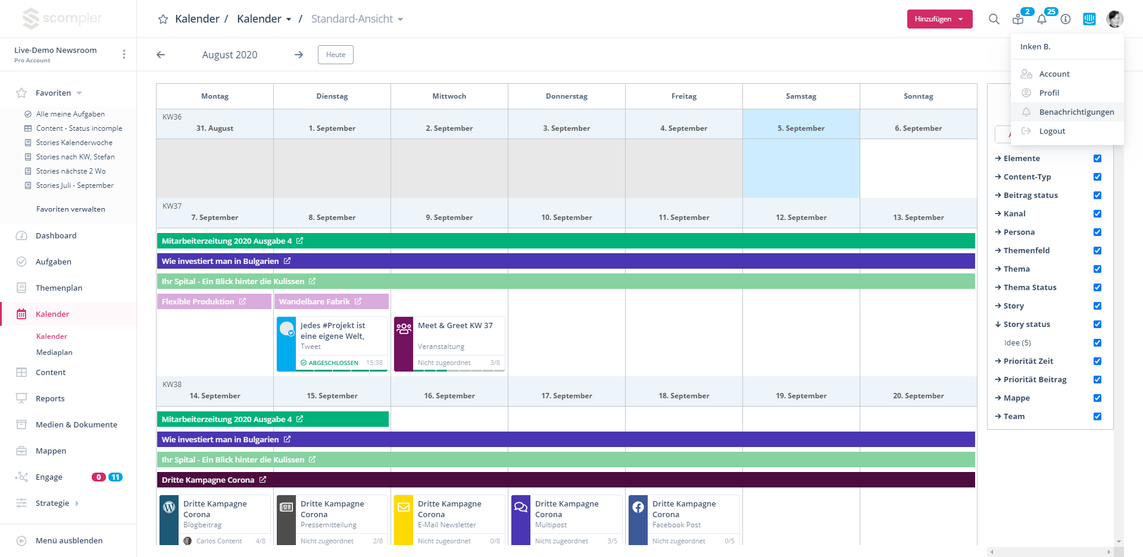This screenshot has height=557, width=1143.
Task: Click the three-dot menu beside Live-Demo Newsroom
Action: pyautogui.click(x=124, y=55)
